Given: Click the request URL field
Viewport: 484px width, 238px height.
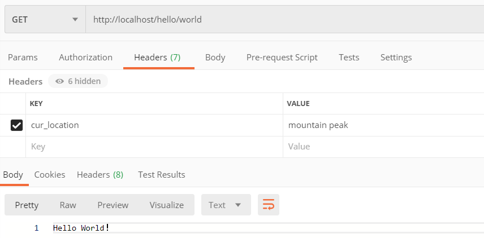Looking at the screenshot, I should 284,19.
